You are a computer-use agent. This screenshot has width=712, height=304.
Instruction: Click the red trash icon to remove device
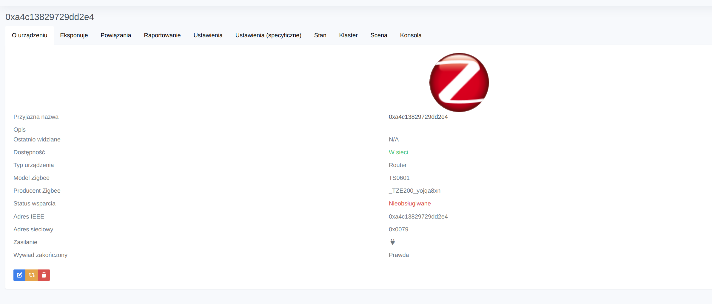44,275
